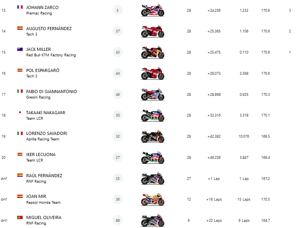The width and height of the screenshot is (298, 228).
Task: Click Raúl Fernández rider name
Action: (44, 176)
